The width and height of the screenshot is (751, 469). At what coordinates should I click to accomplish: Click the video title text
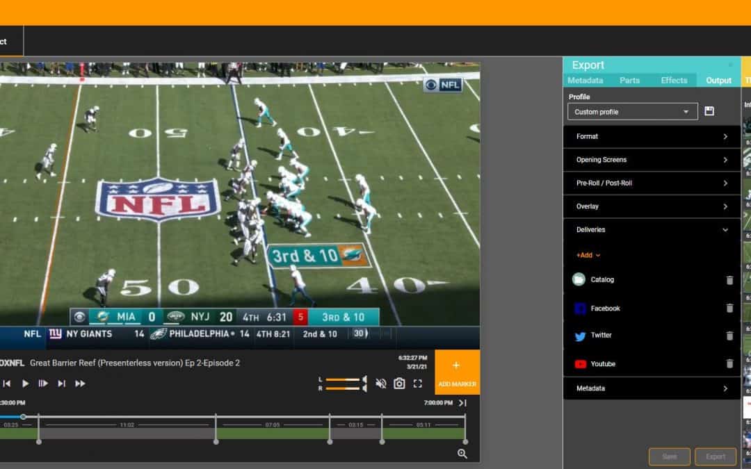coord(135,363)
